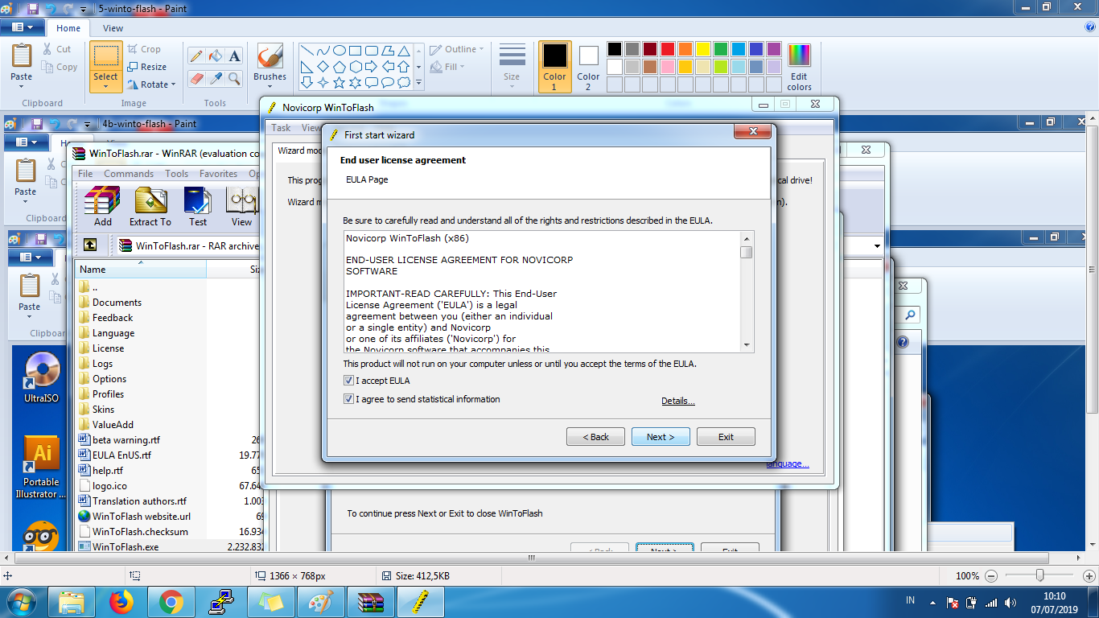Select the Text tool (letter A)
1099x618 pixels.
(234, 56)
